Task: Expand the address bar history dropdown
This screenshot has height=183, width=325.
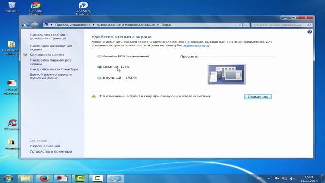Action: (x=240, y=25)
